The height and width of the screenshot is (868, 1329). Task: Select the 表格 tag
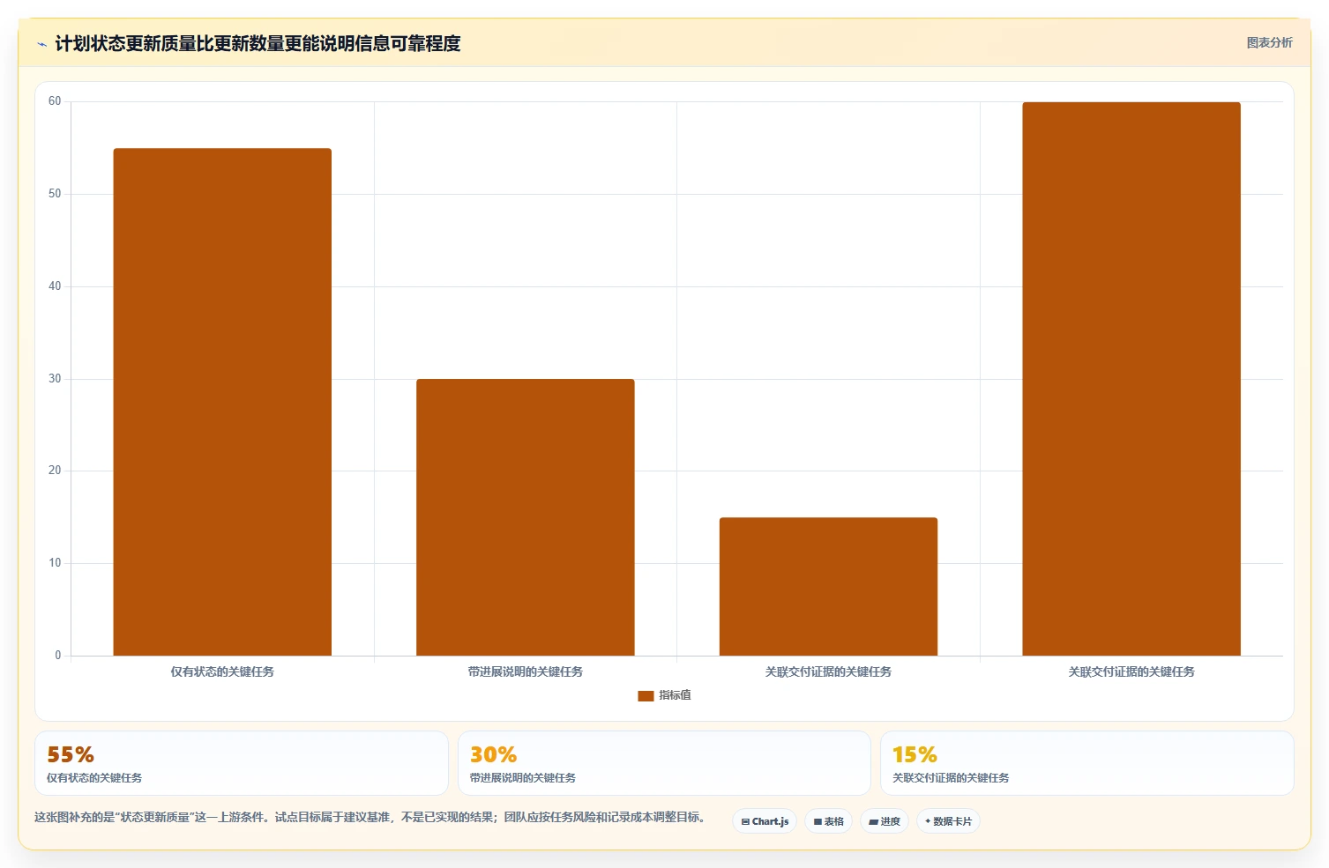tap(828, 821)
